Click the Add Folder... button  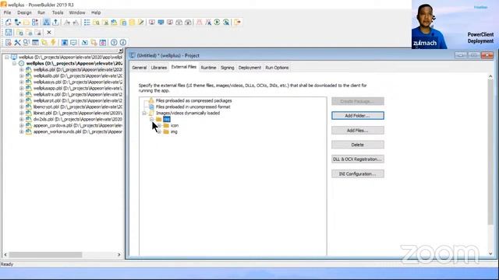click(358, 116)
